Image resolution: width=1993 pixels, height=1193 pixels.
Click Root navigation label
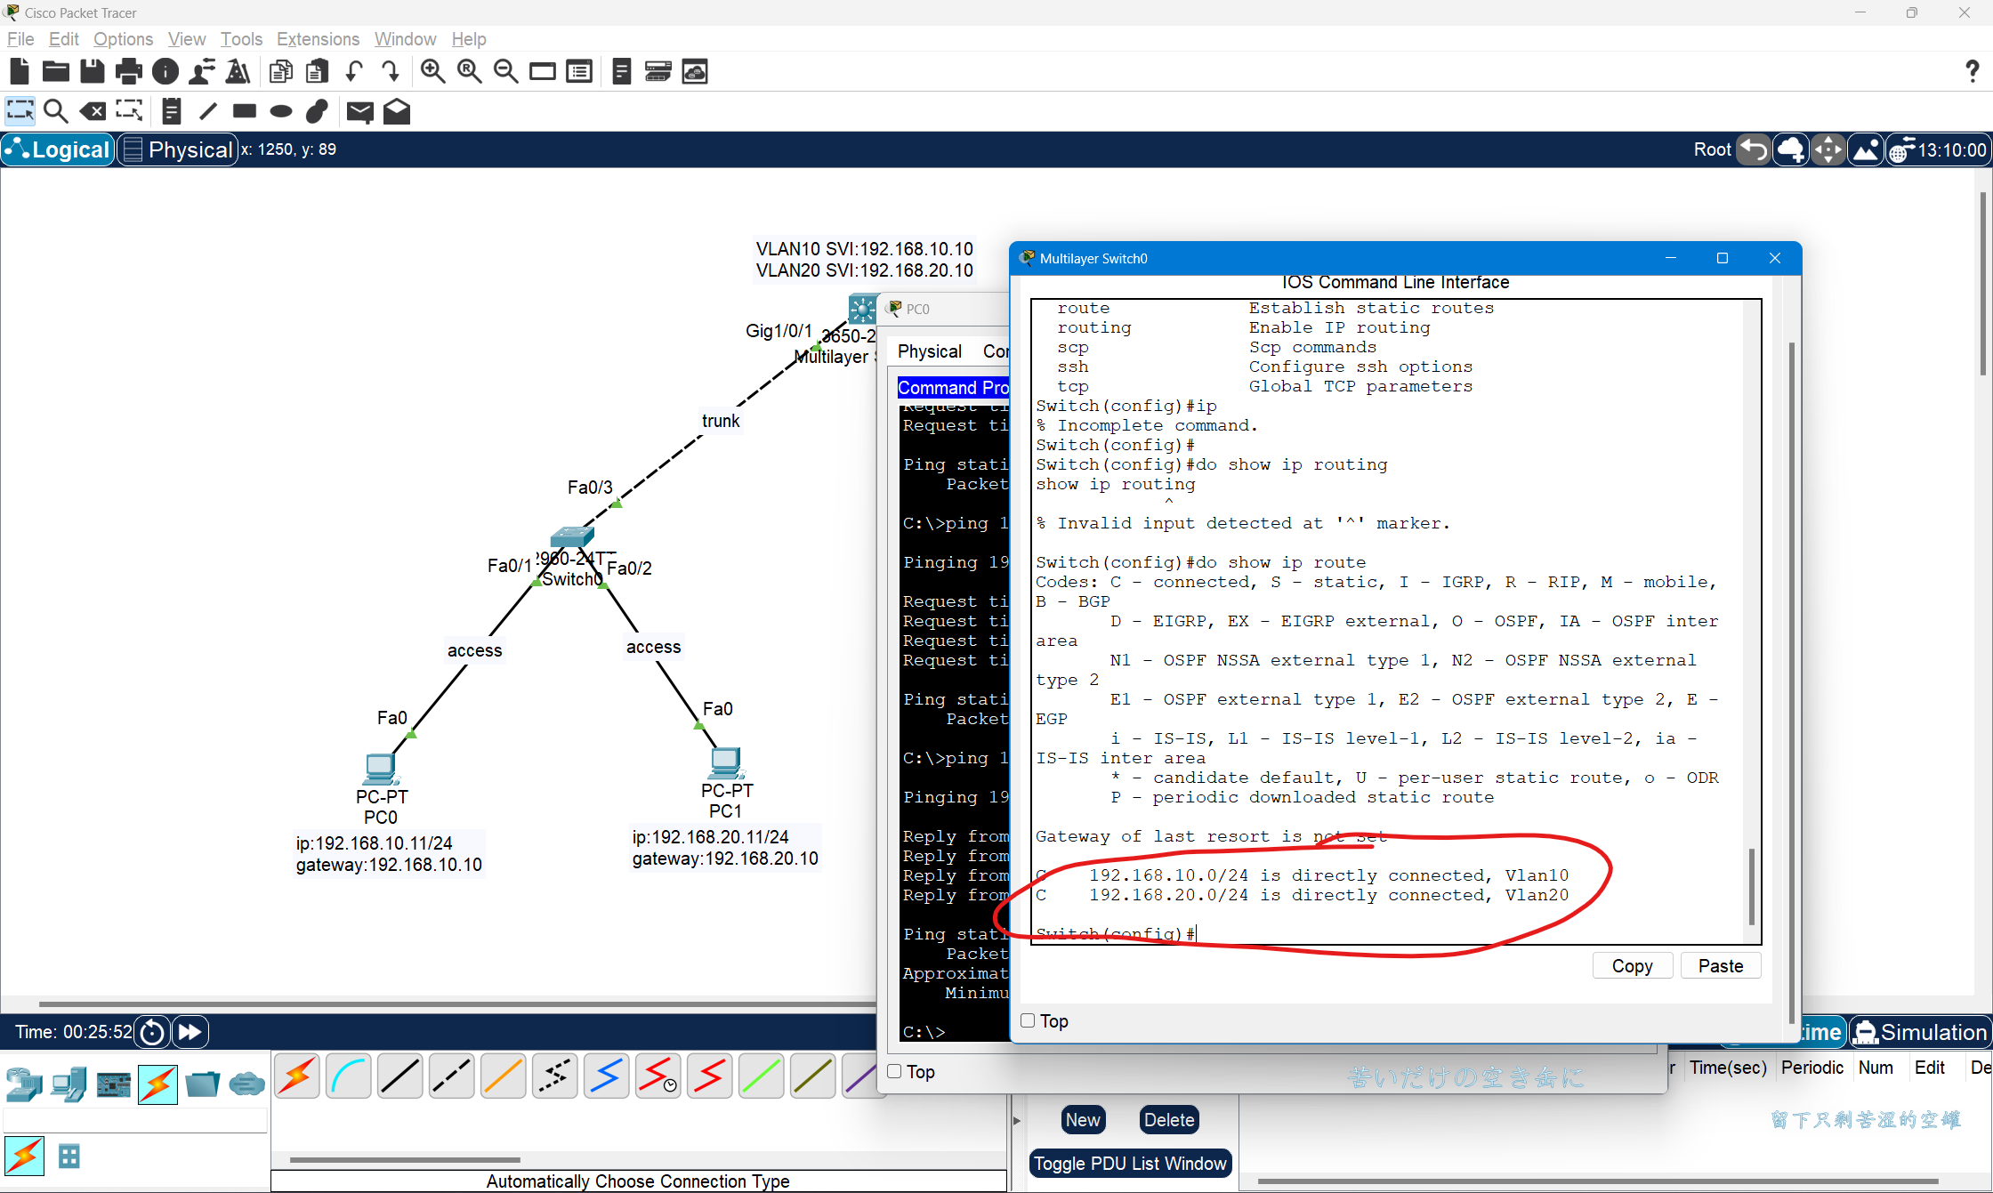1712,149
